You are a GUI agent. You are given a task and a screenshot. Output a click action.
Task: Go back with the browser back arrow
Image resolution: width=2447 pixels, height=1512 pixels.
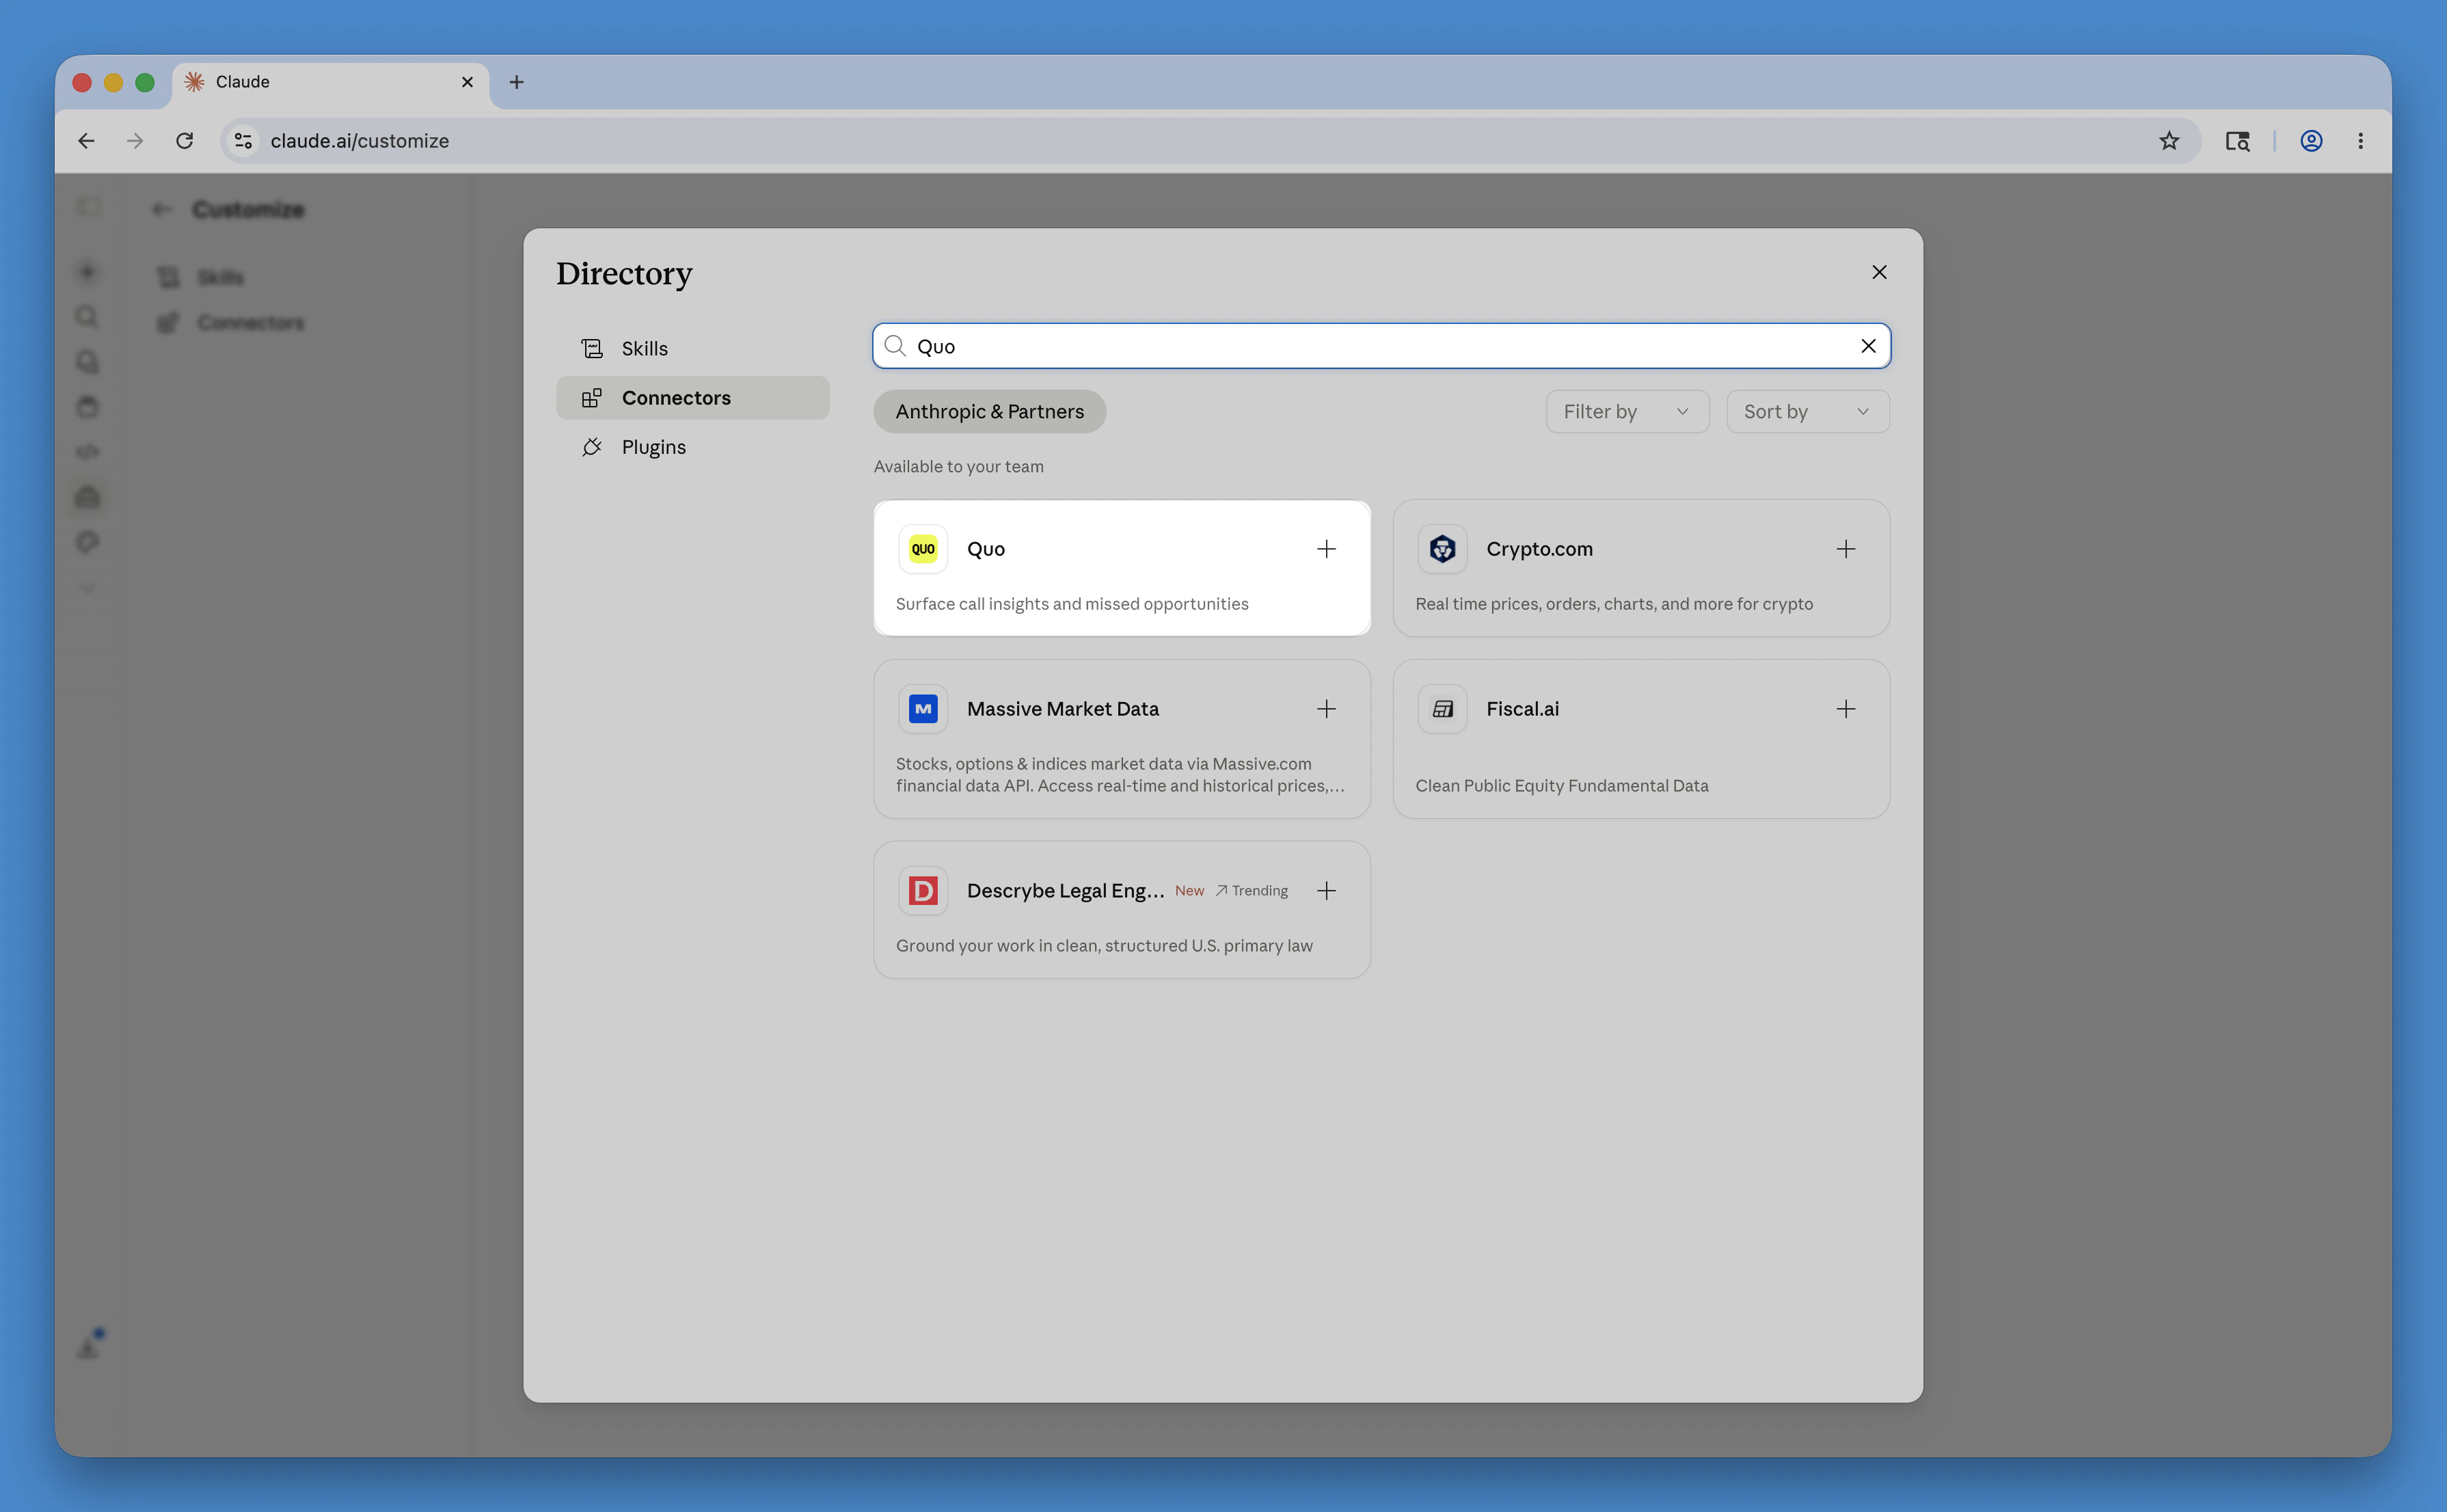[87, 141]
